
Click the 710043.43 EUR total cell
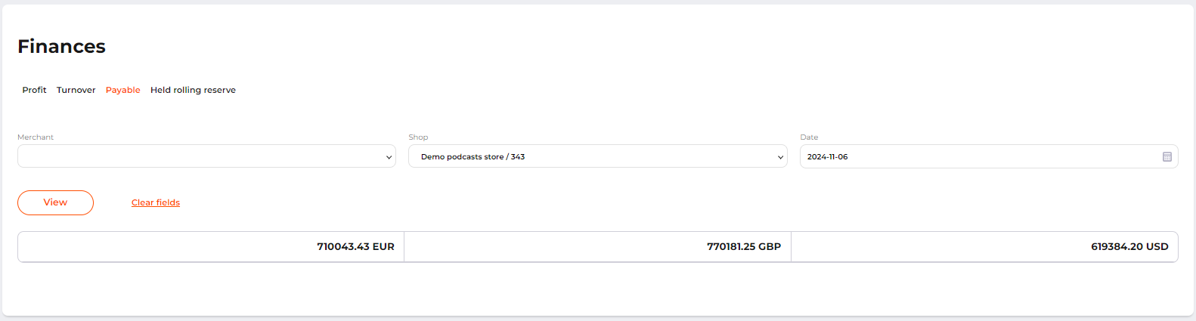coord(355,247)
